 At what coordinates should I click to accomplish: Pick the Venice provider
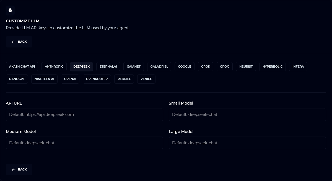pos(146,79)
